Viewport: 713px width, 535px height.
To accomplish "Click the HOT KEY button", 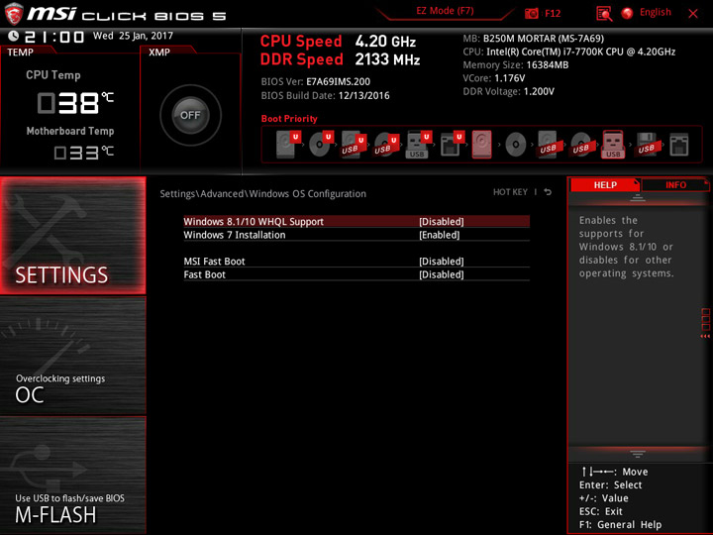I will tap(510, 192).
